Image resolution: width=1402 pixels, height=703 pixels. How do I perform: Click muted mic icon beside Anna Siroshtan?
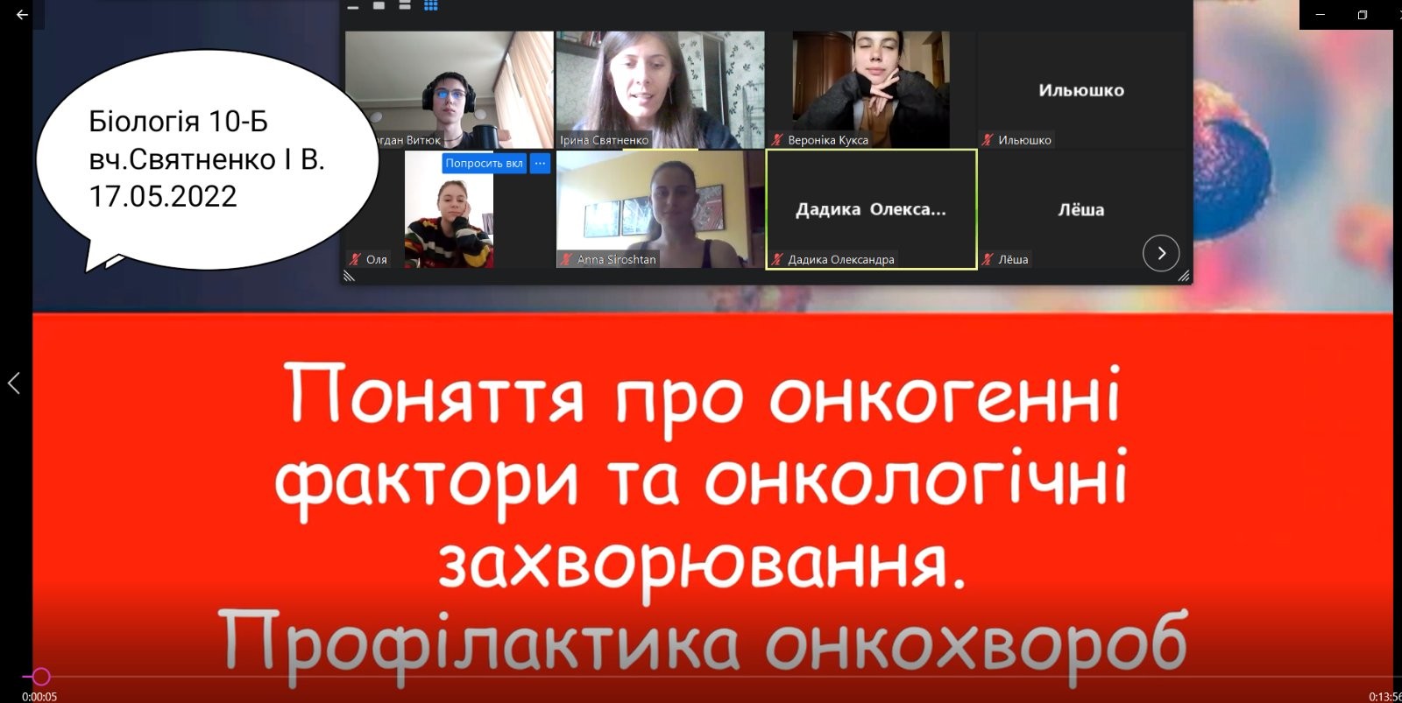click(567, 259)
